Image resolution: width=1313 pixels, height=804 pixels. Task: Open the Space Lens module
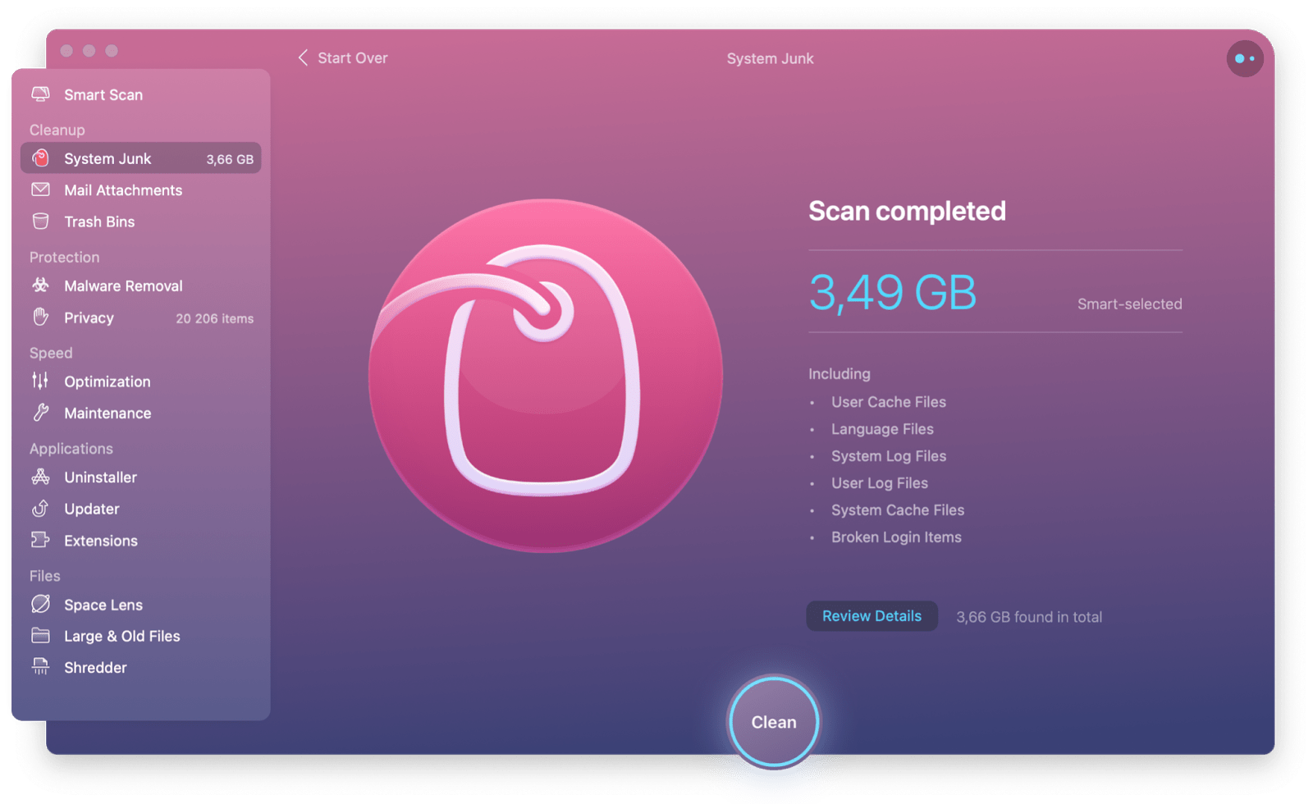tap(140, 605)
